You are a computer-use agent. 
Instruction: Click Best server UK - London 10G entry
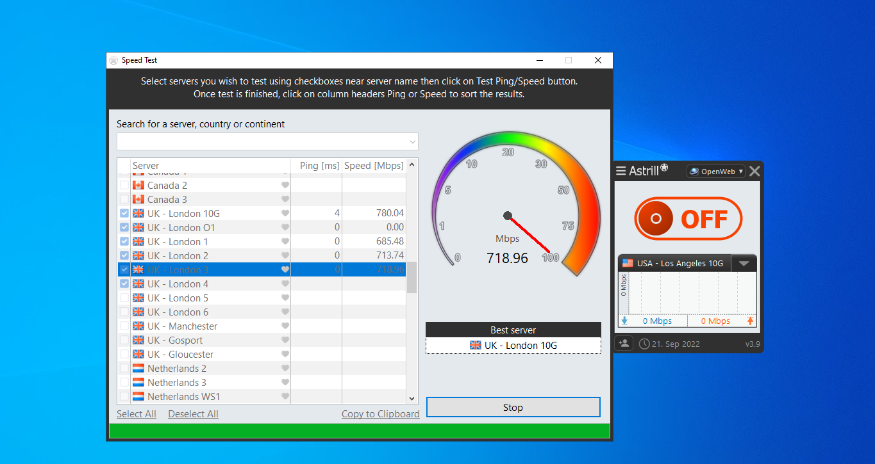(513, 346)
